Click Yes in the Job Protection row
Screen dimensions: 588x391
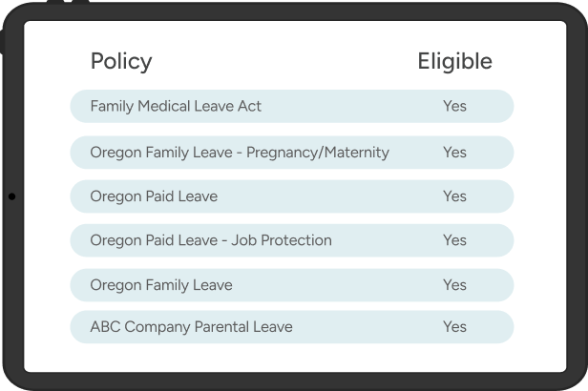tap(454, 240)
